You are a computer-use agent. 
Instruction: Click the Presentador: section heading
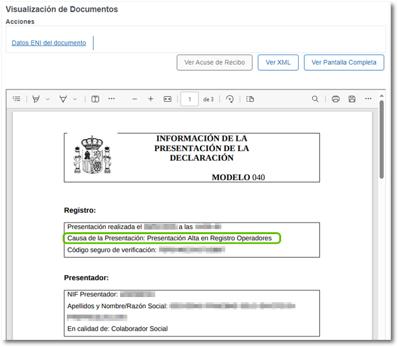(x=86, y=278)
